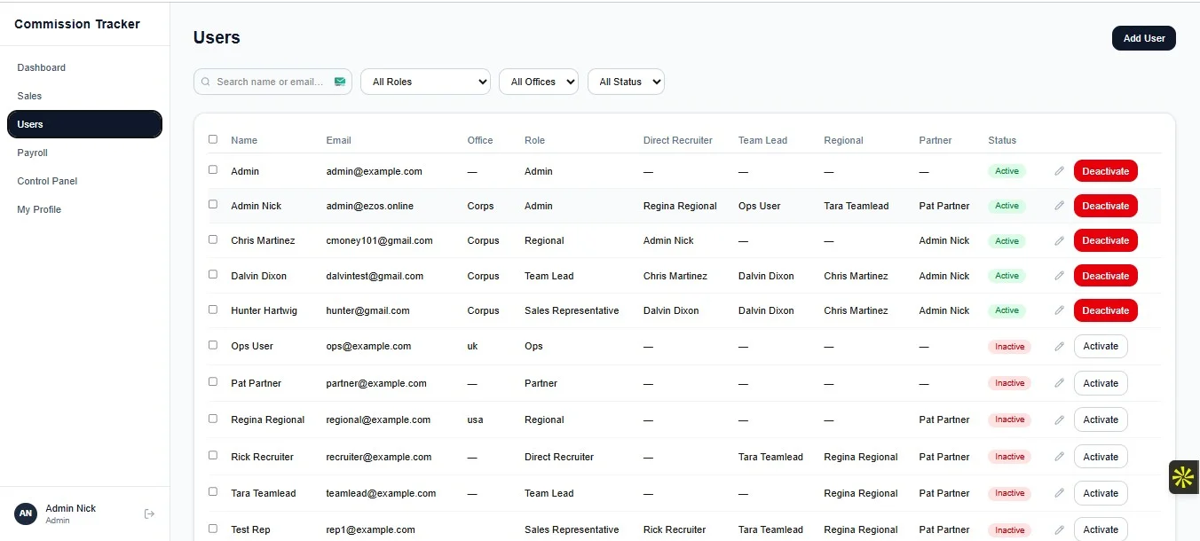The image size is (1200, 541).
Task: Open the All Status dropdown
Action: click(626, 82)
